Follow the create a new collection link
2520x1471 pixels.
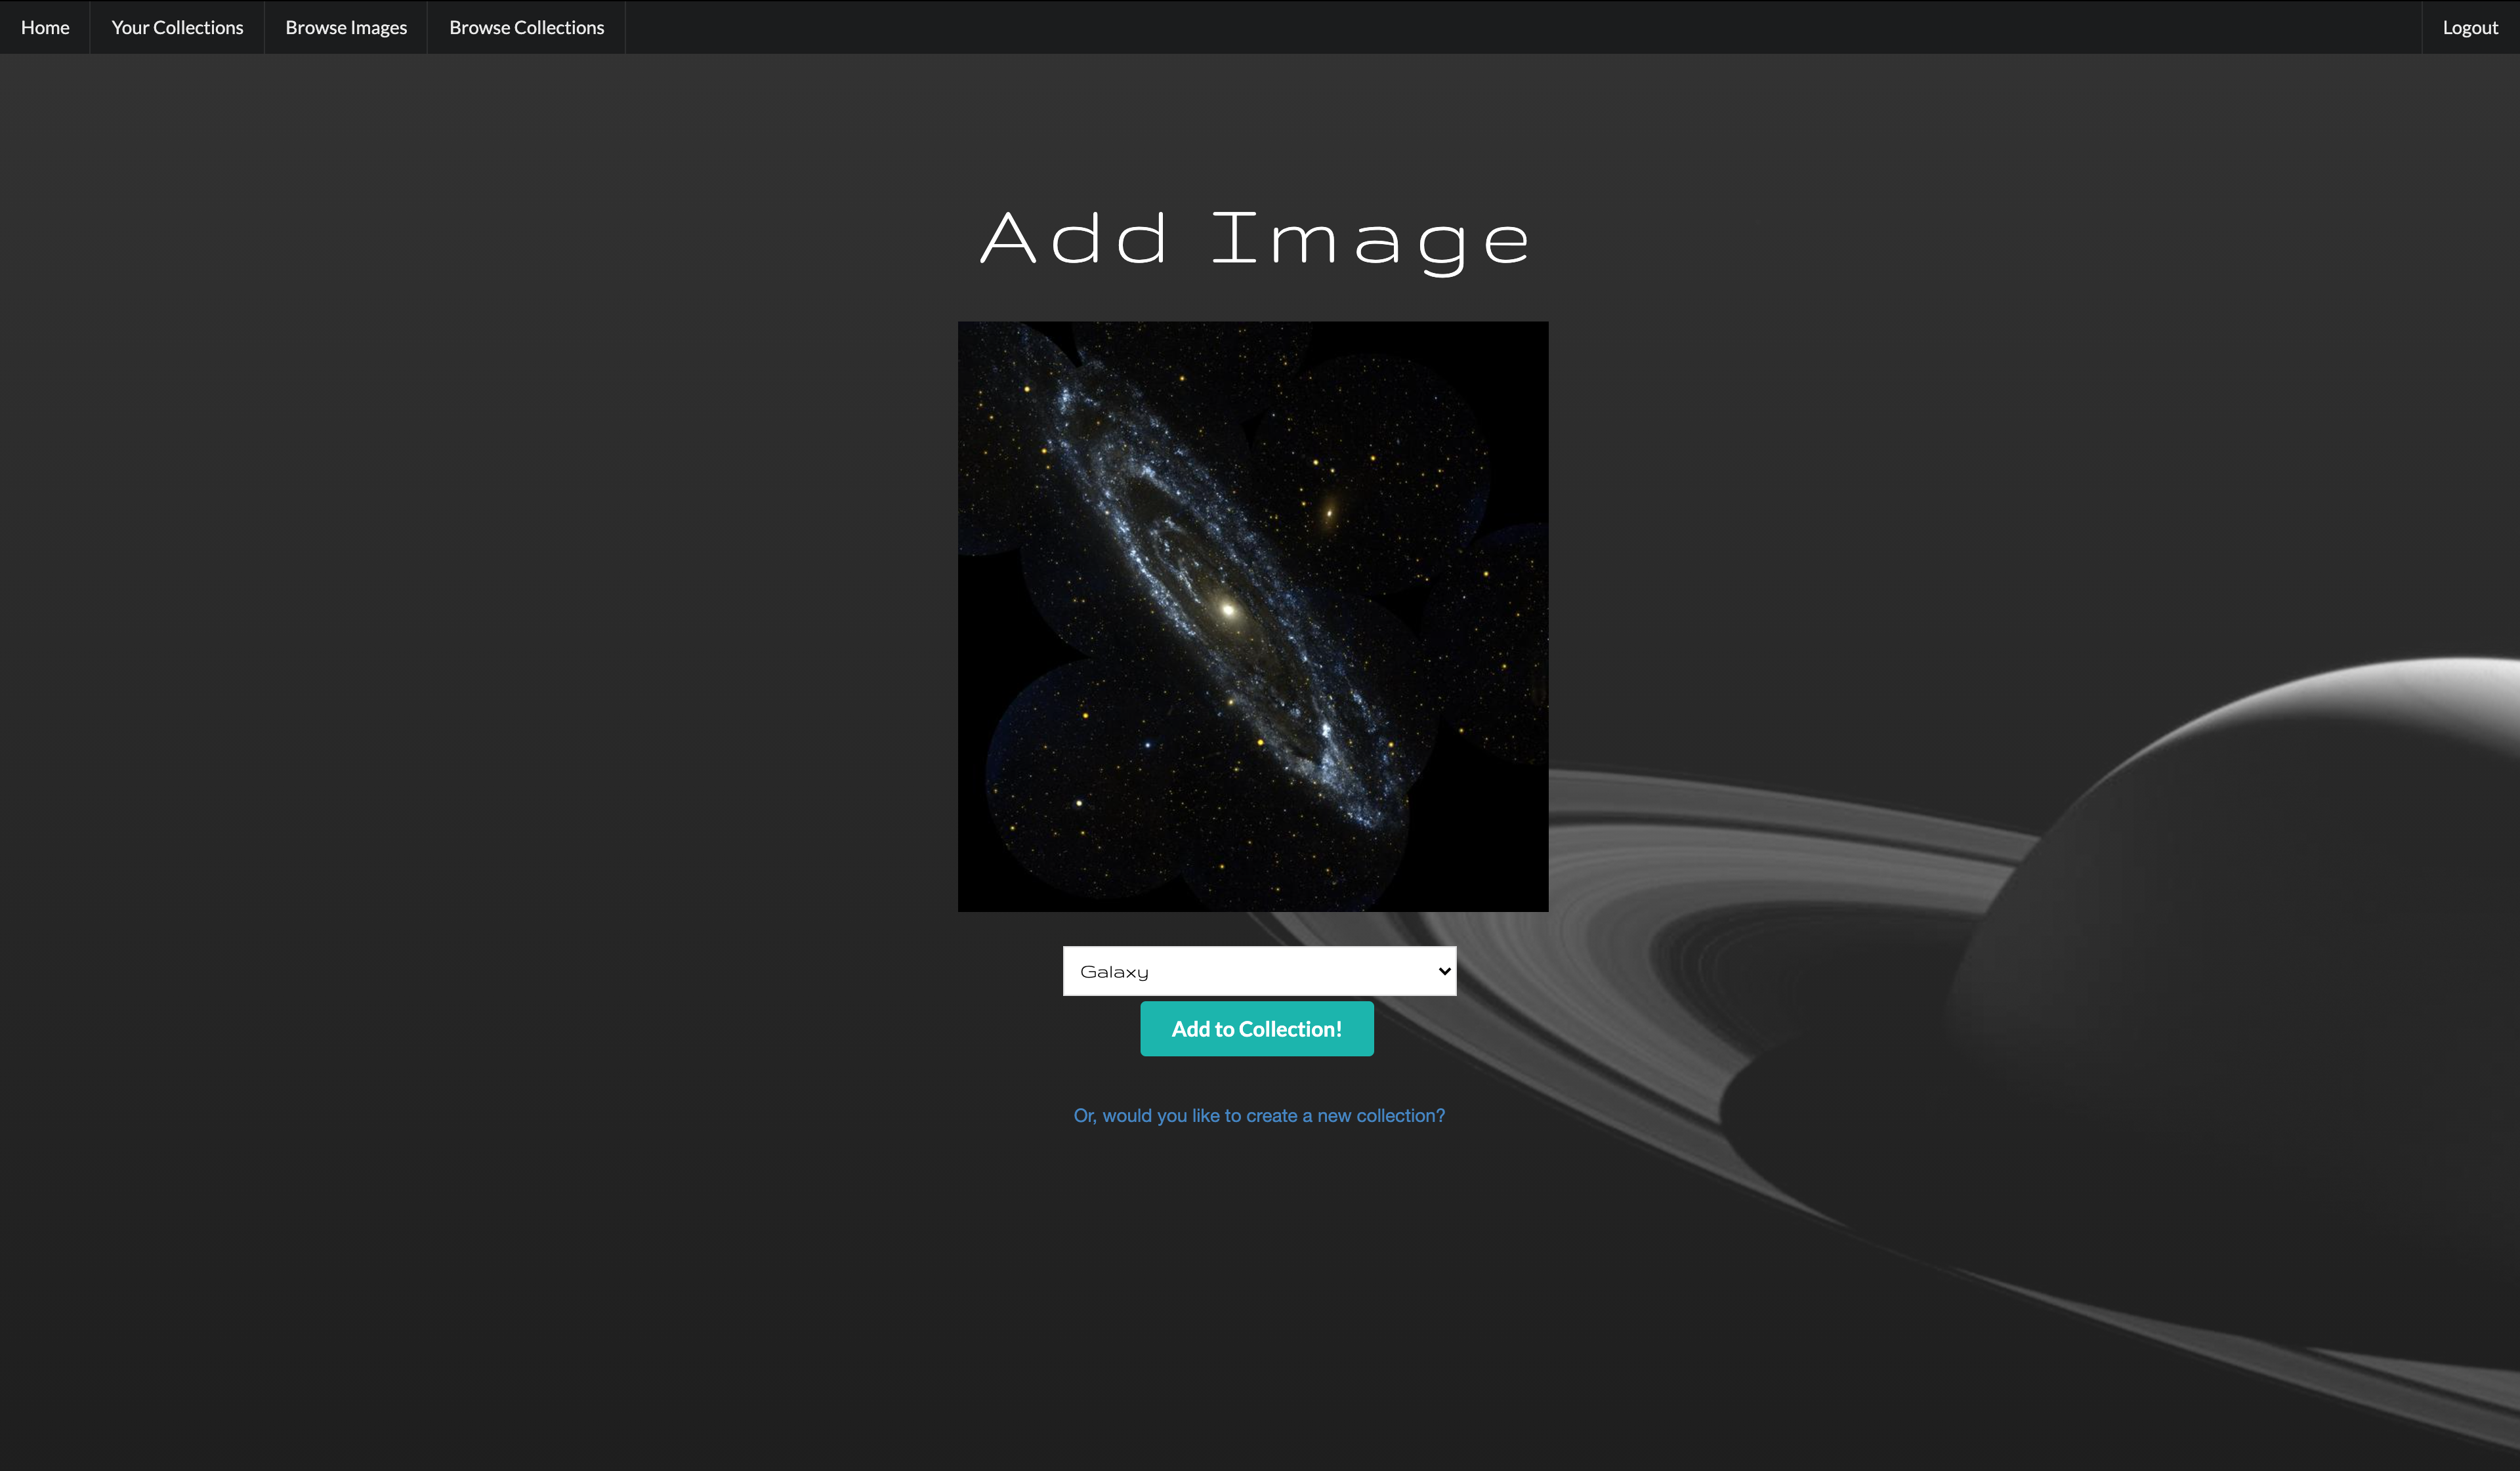coord(1258,1115)
